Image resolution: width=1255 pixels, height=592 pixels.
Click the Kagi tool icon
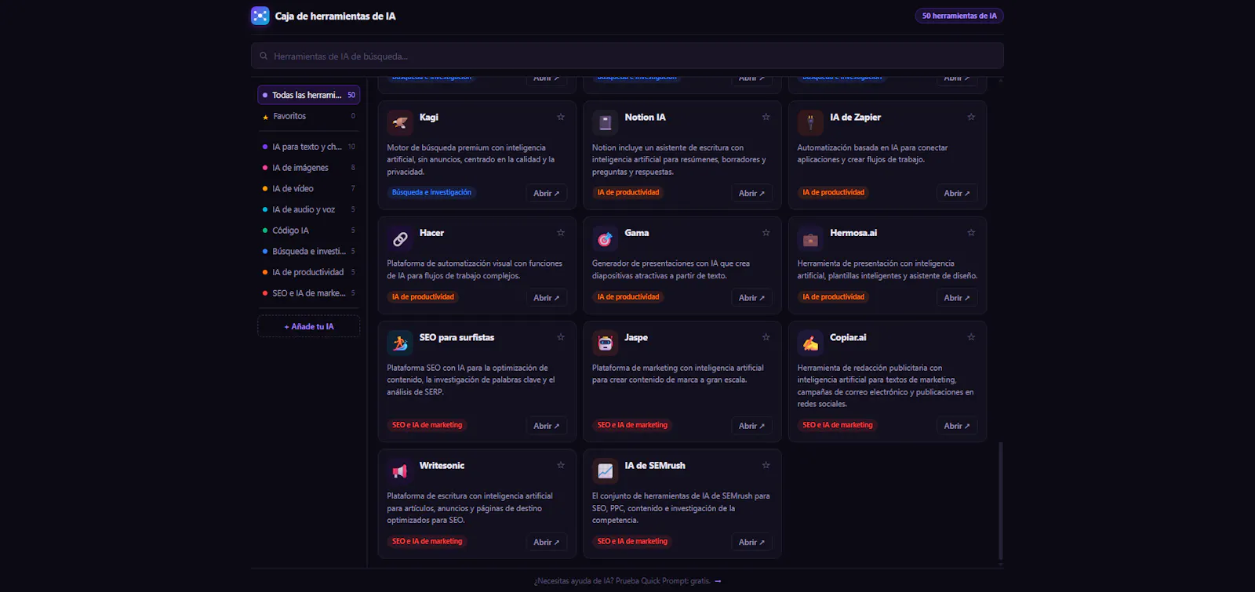click(400, 122)
